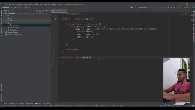Open the Profiler tool window
Viewport: 195px width, 110px height.
click(x=47, y=104)
